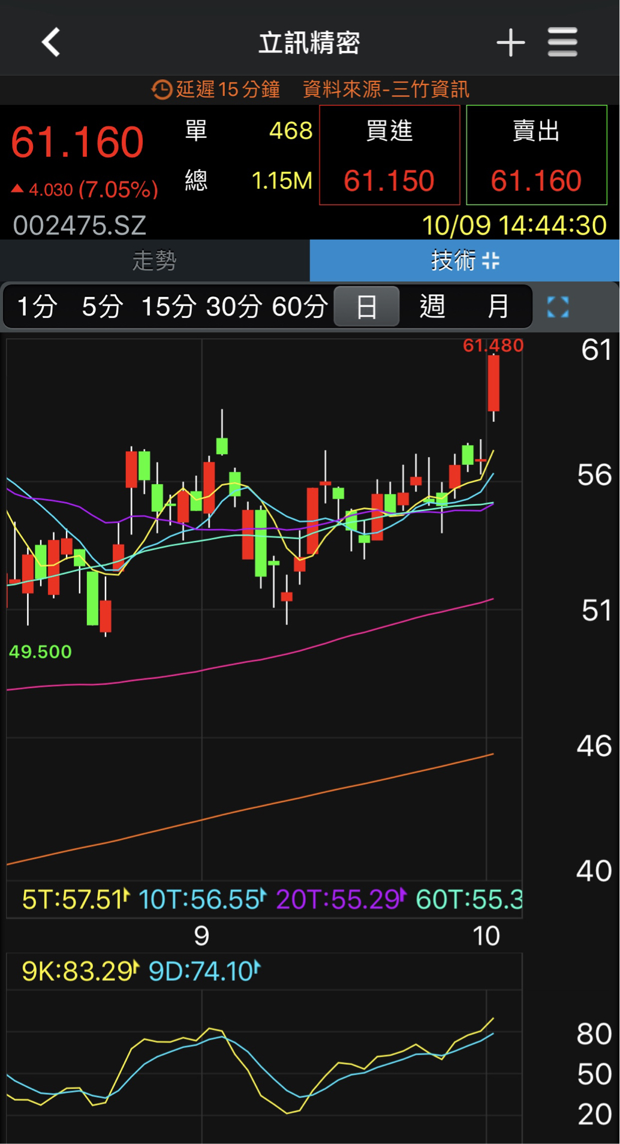This screenshot has width=620, height=1144.
Task: Switch to 週 weekly candles
Action: (432, 307)
